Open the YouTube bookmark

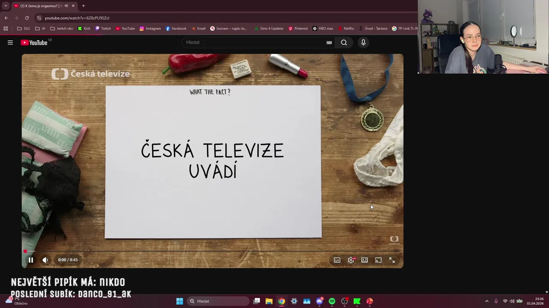[x=125, y=29]
